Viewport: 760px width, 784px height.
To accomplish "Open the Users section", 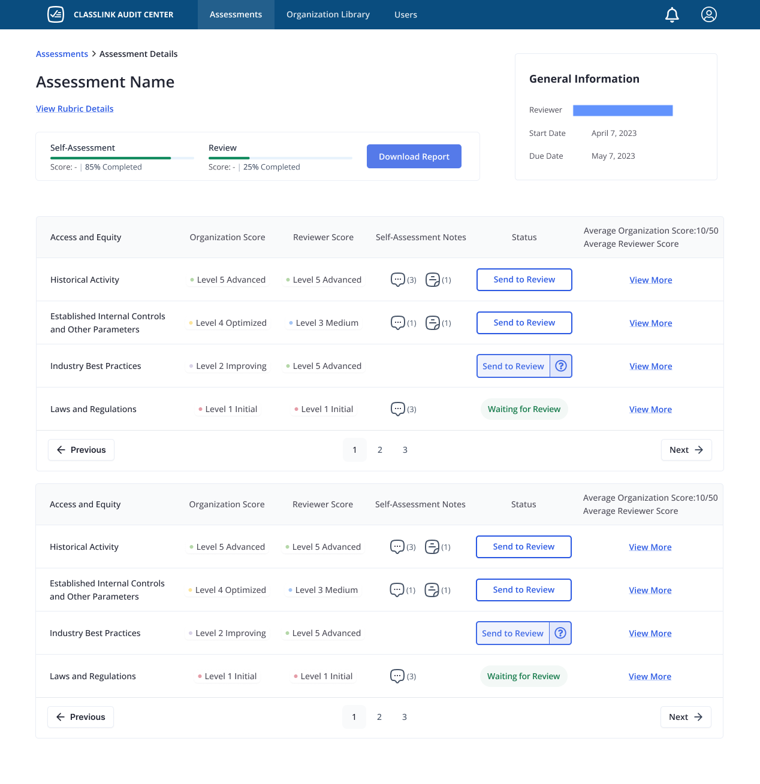I will [x=406, y=14].
